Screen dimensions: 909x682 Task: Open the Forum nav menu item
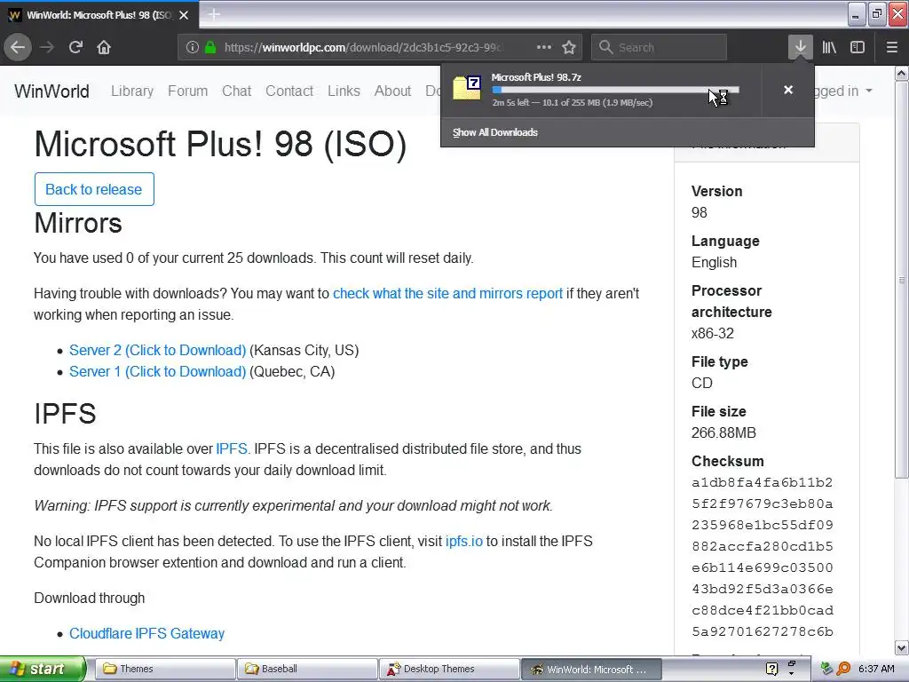coord(188,91)
